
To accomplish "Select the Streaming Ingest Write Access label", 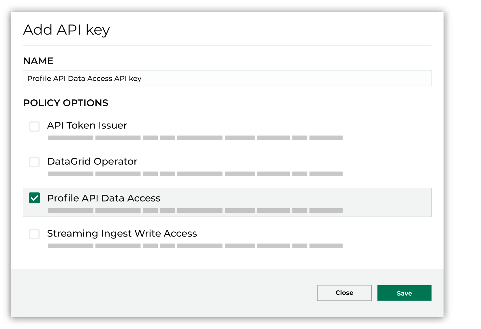I will [x=122, y=233].
